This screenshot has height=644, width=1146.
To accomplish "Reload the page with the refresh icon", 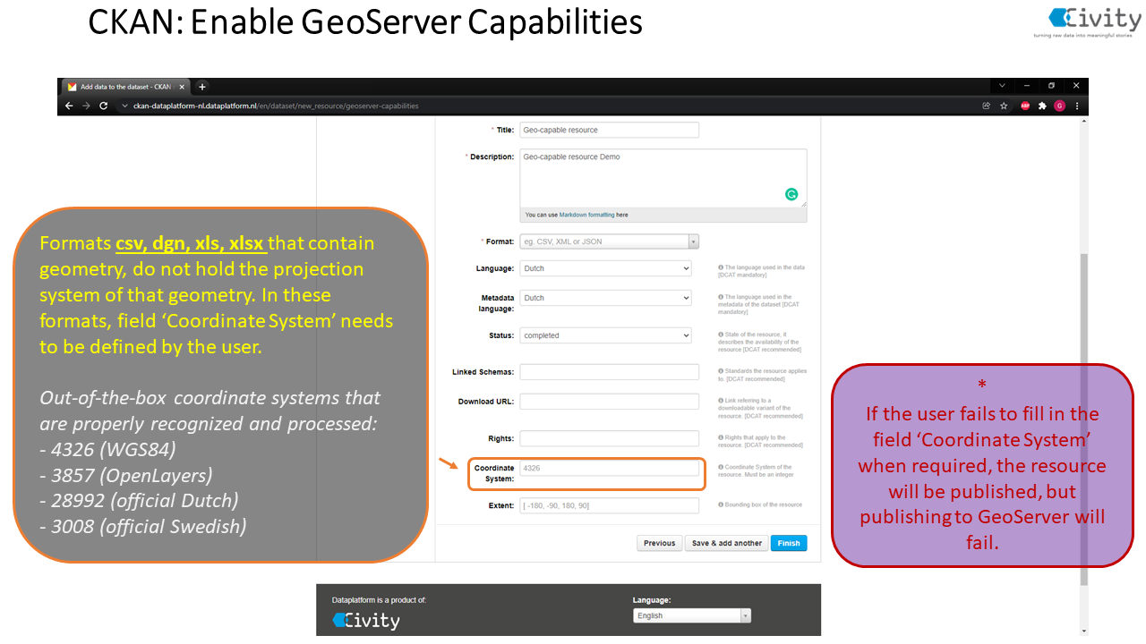I will 103,106.
